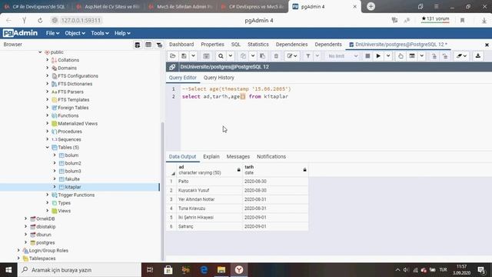Open Find options dropdown arrow
Image resolution: width=492 pixels, height=277 pixels.
231,56
